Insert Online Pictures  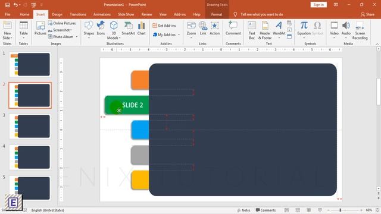(x=62, y=23)
